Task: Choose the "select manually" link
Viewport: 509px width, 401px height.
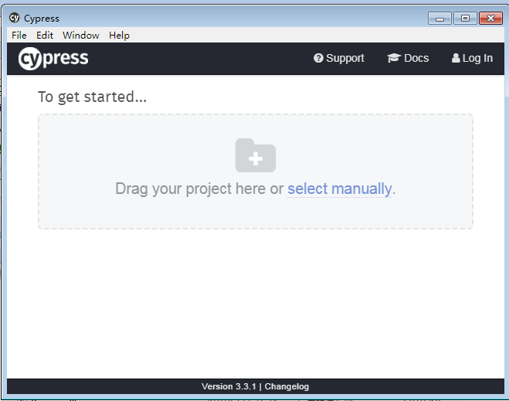Action: coord(340,189)
